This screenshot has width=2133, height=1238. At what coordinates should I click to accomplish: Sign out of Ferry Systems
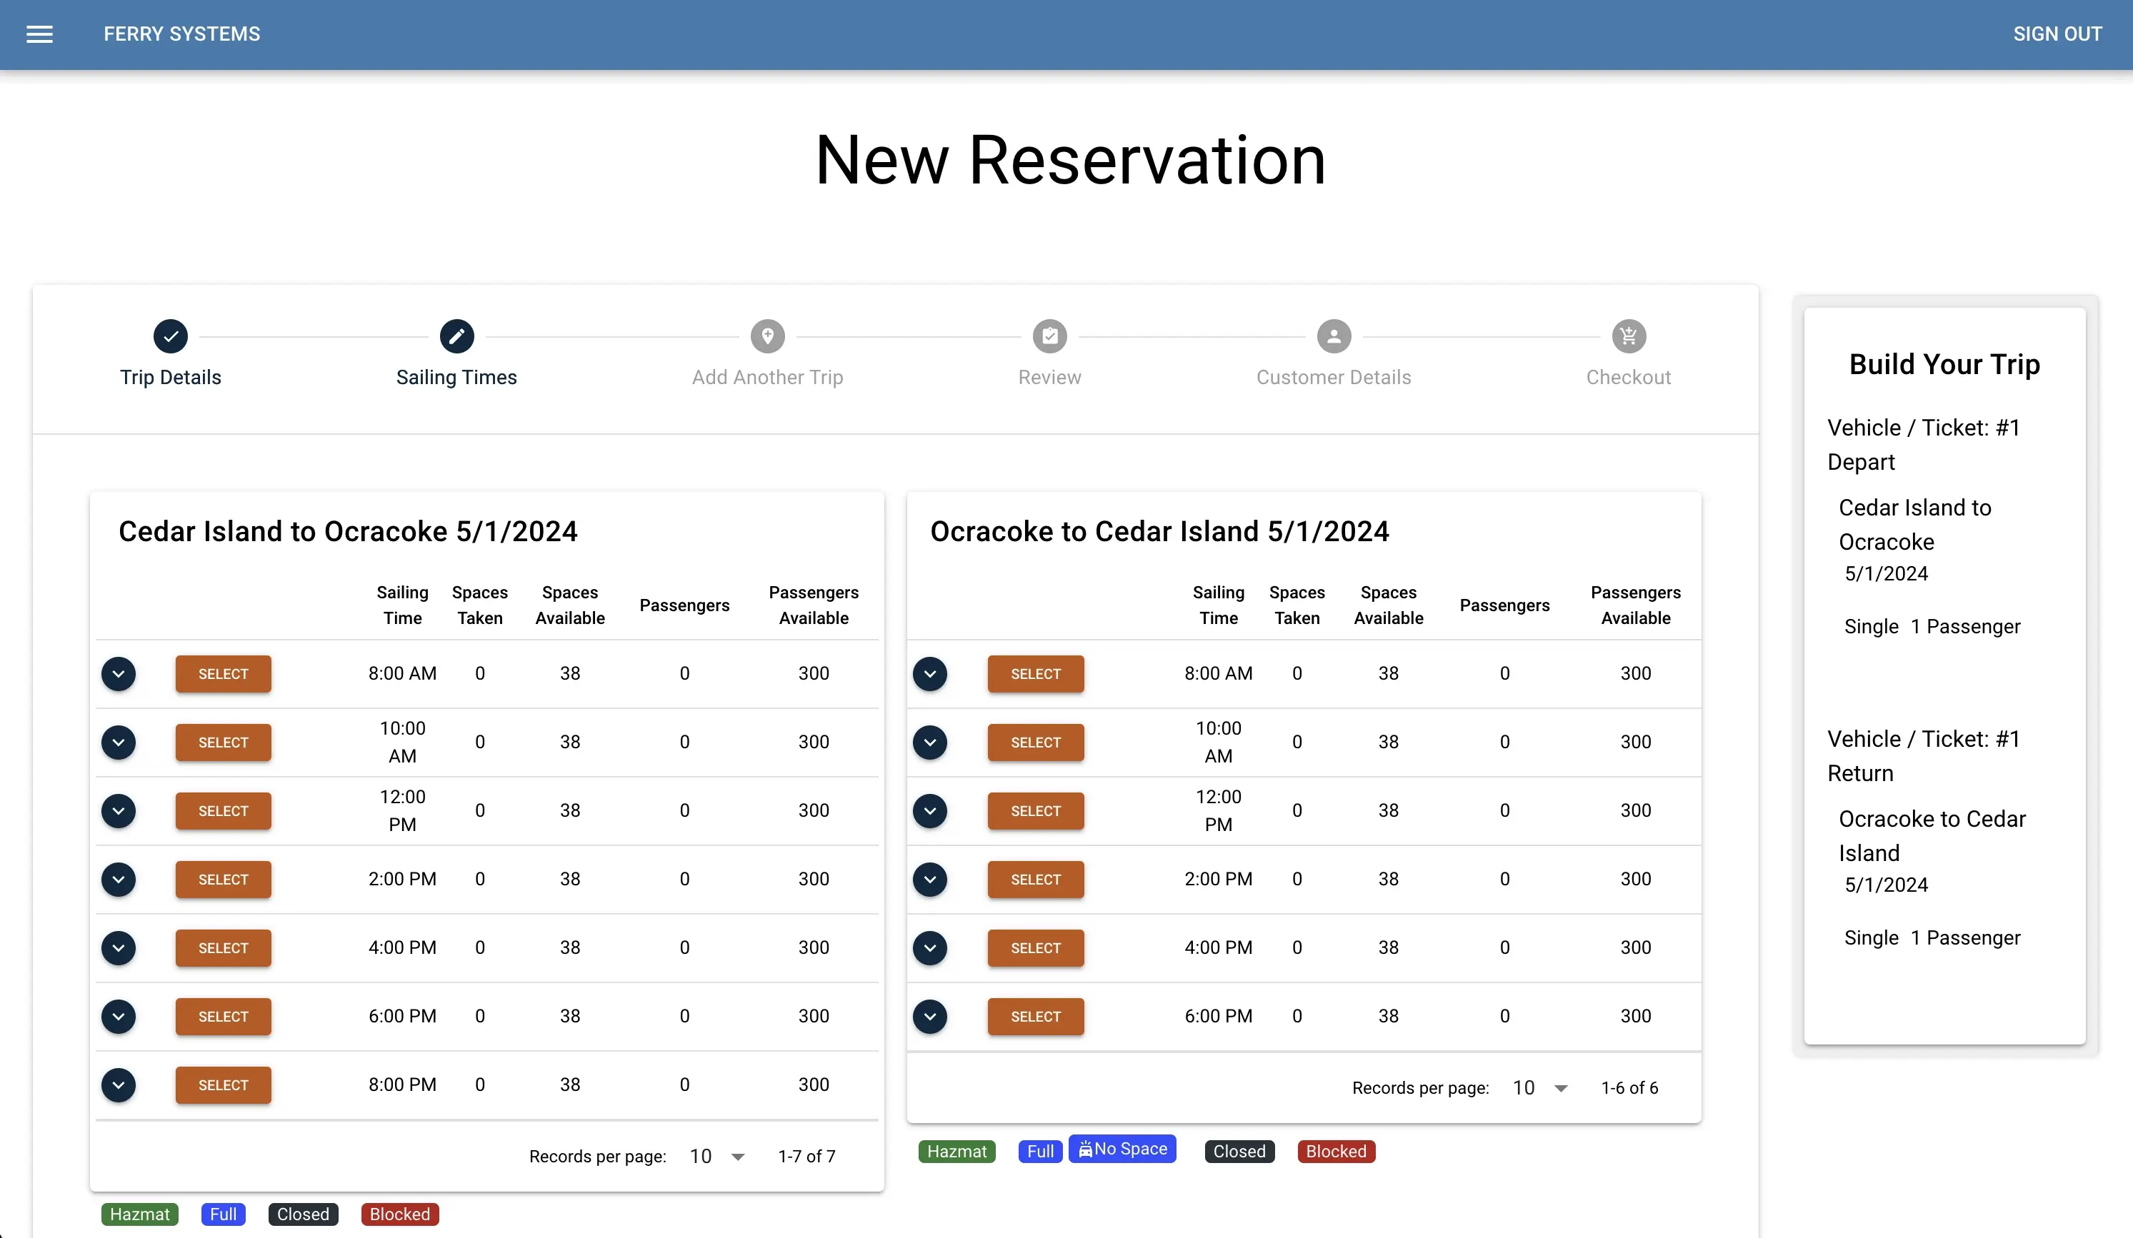(2057, 34)
